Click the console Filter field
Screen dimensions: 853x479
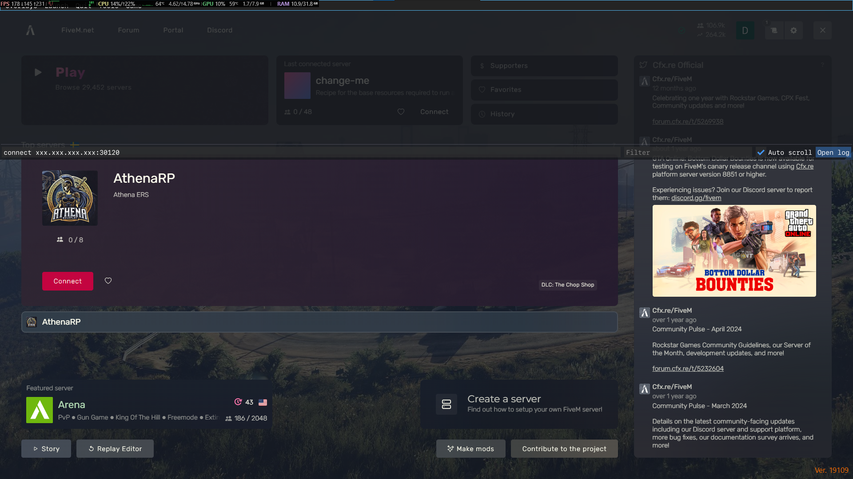tap(688, 153)
